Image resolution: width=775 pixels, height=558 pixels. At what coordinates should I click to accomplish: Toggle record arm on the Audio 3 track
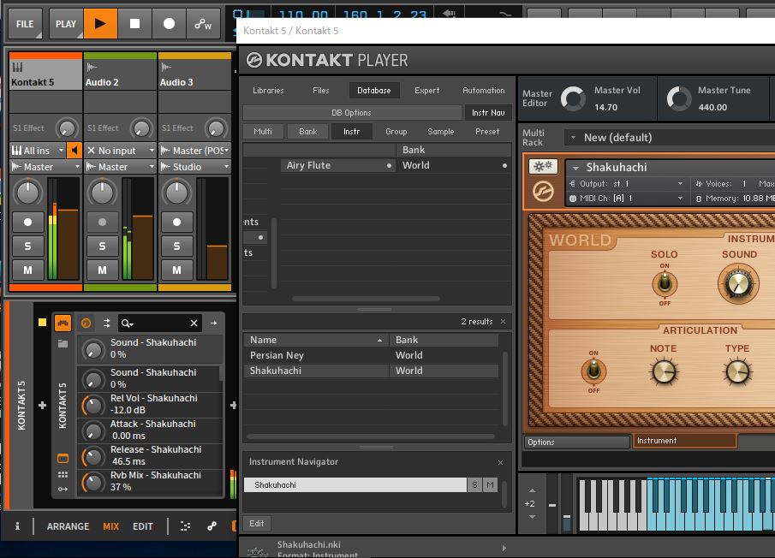click(x=176, y=223)
